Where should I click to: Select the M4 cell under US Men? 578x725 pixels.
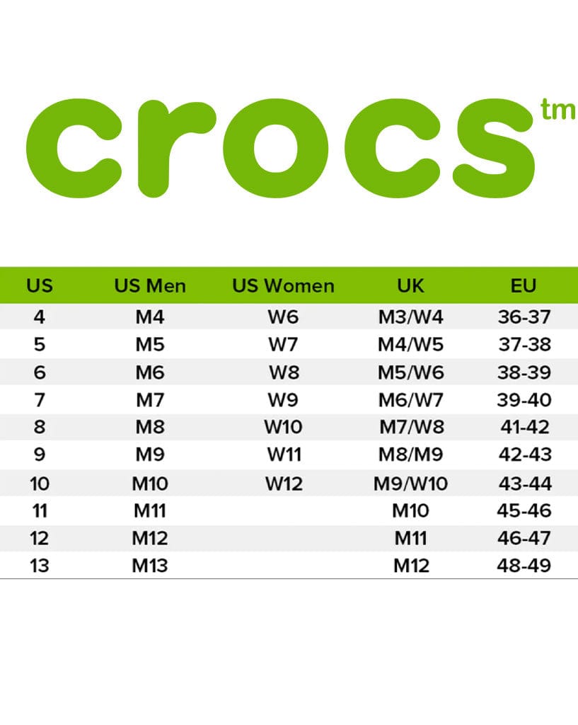pyautogui.click(x=150, y=317)
